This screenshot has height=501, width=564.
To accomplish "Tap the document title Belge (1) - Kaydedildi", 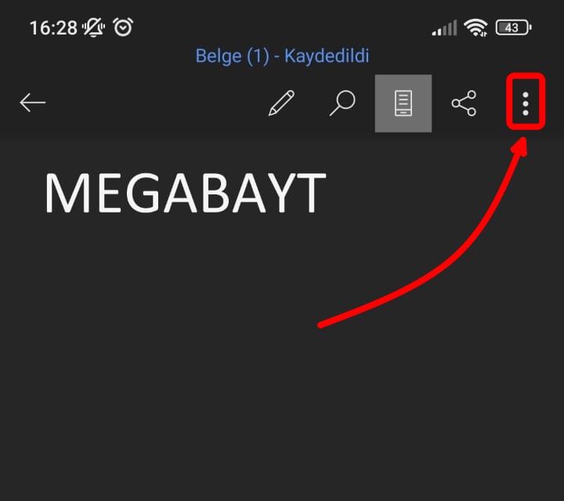I will (282, 56).
